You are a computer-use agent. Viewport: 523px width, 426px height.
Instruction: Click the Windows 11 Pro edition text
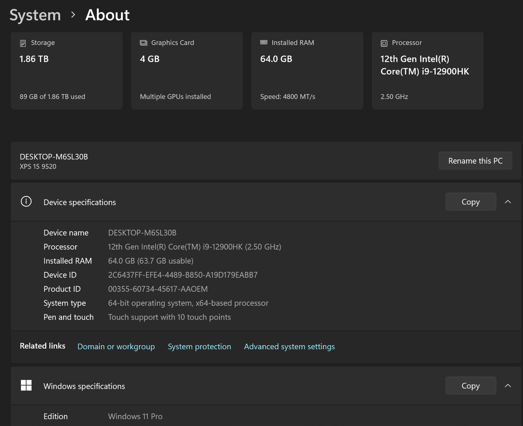135,416
